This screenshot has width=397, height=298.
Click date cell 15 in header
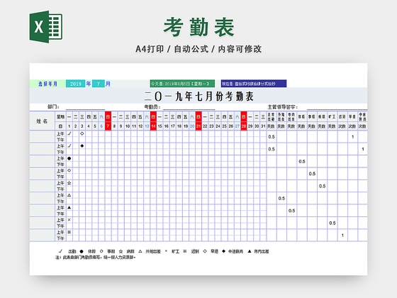[x=160, y=126]
